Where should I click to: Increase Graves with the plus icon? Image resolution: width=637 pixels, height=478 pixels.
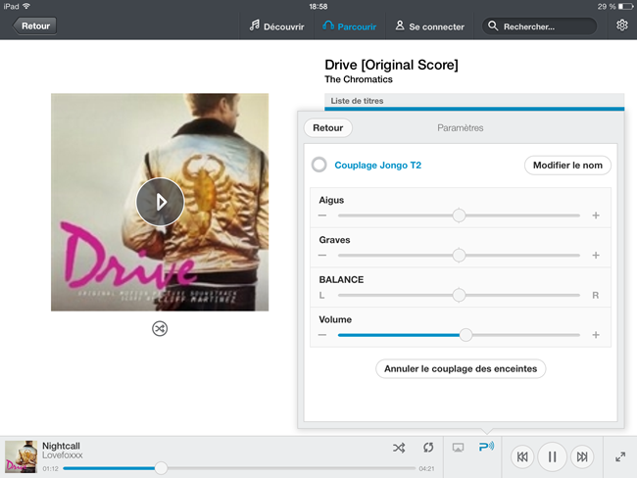(x=596, y=256)
